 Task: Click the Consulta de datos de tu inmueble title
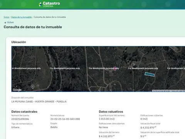click(x=33, y=27)
